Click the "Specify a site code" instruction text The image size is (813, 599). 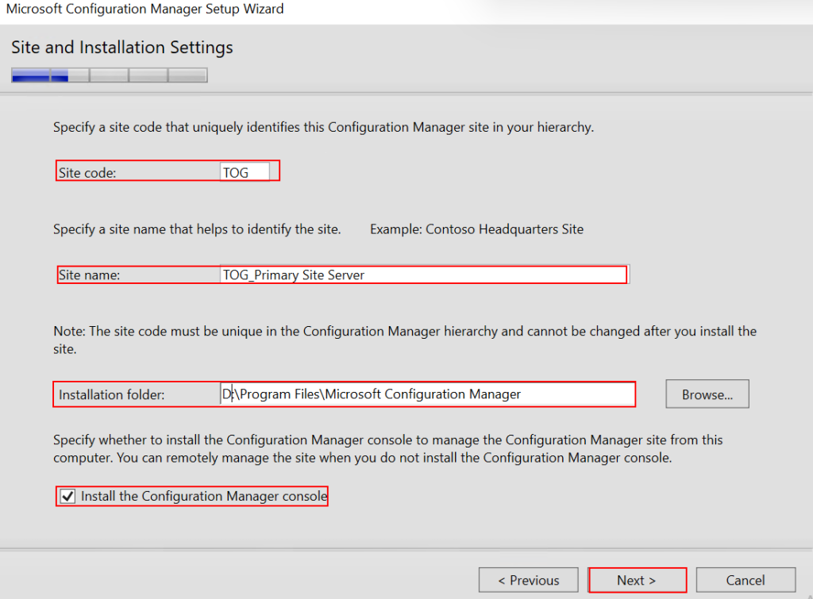tap(323, 127)
